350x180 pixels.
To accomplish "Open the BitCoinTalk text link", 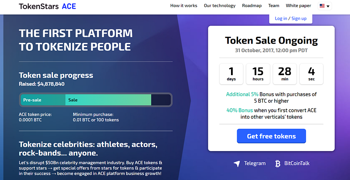I will point(297,163).
